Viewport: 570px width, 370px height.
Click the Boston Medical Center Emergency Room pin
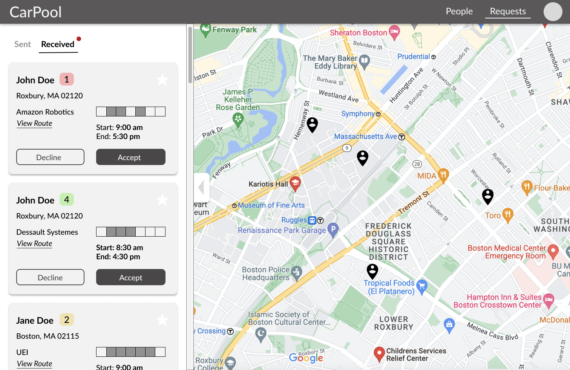click(x=553, y=252)
